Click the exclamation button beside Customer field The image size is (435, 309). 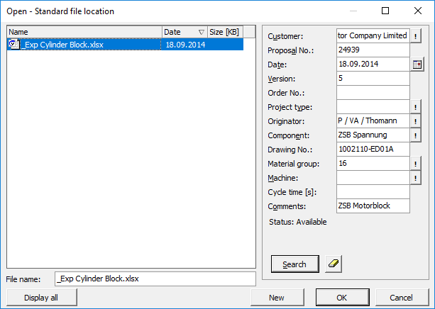pyautogui.click(x=417, y=36)
